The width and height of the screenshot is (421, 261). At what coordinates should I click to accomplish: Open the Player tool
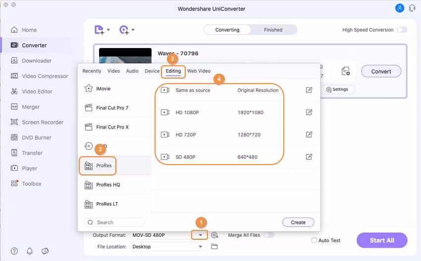click(24, 168)
